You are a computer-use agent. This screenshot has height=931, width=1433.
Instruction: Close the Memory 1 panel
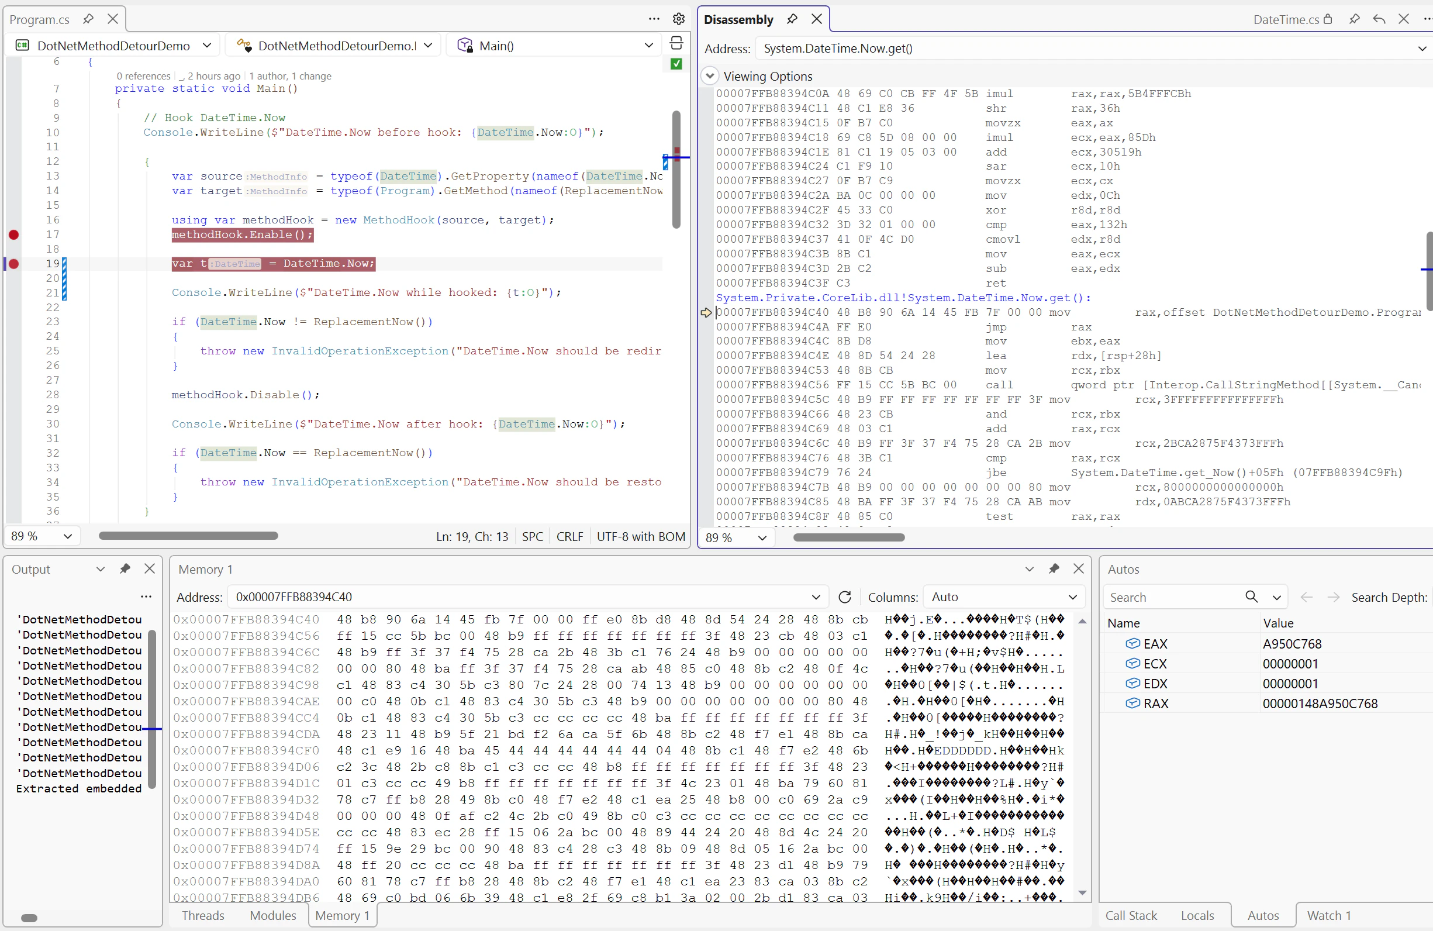click(1079, 569)
